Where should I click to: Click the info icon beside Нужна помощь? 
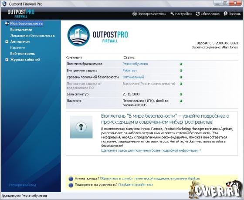[x=71, y=179]
